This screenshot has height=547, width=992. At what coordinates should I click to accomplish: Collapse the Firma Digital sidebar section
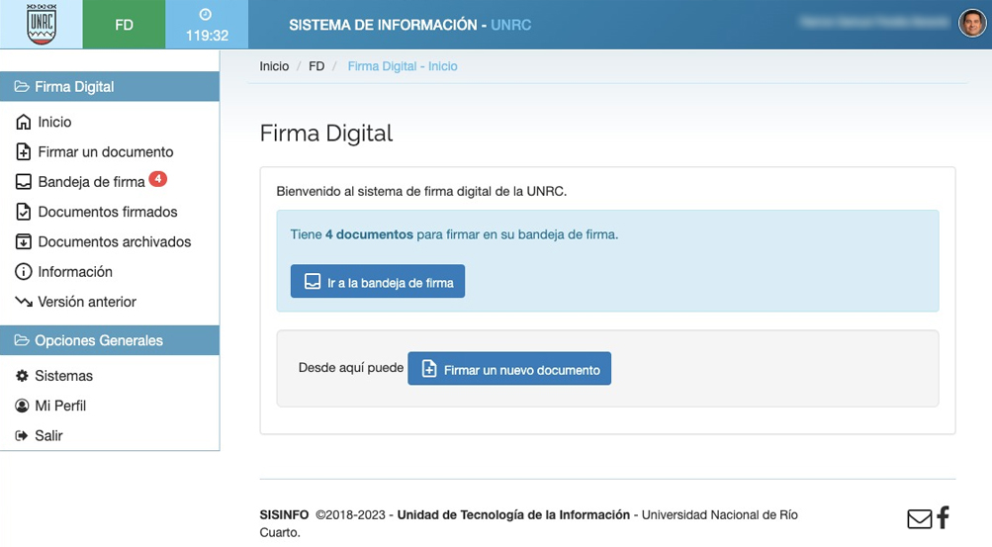[x=110, y=87]
